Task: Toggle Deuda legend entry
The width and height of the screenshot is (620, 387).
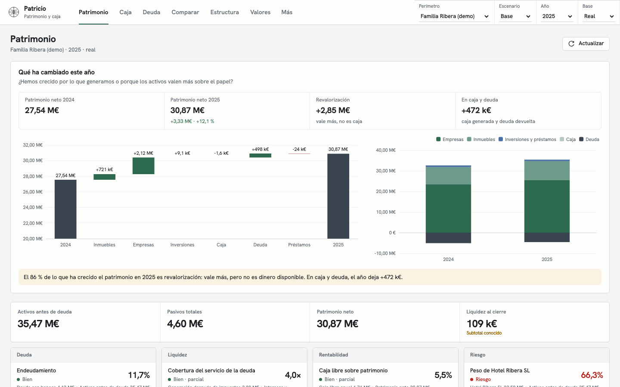Action: click(x=589, y=139)
